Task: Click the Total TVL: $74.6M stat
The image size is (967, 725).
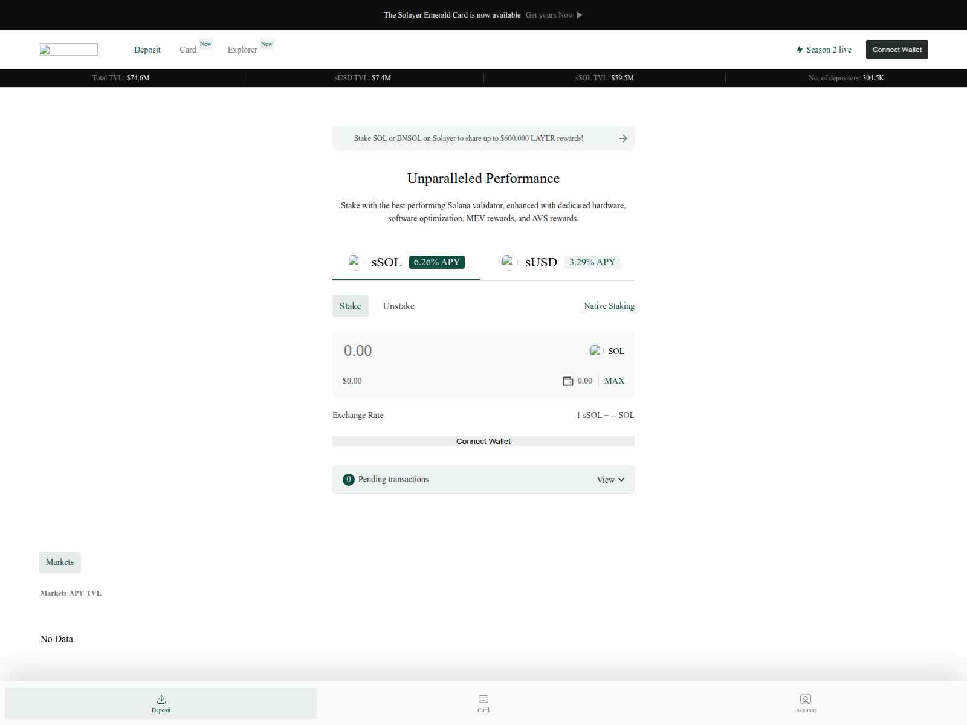Action: pyautogui.click(x=121, y=78)
